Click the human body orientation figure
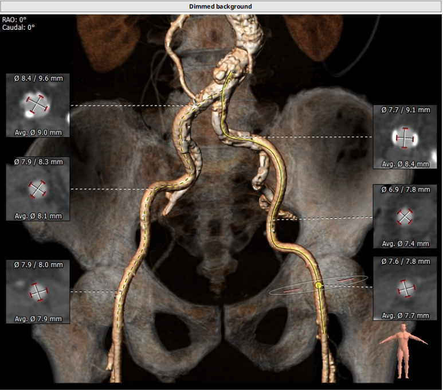 click(x=405, y=350)
